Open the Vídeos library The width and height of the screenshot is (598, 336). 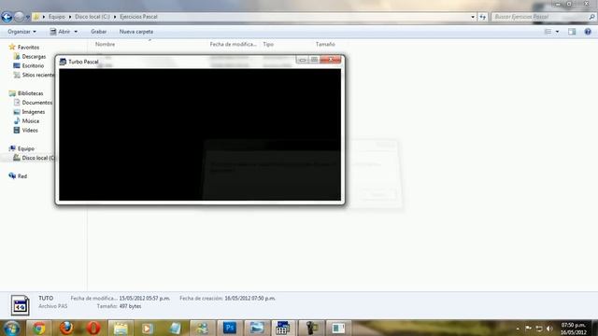(x=30, y=131)
